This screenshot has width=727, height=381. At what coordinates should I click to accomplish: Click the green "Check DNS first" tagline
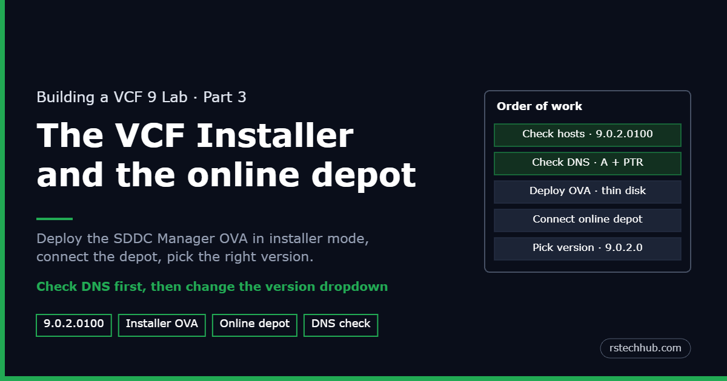tap(212, 287)
